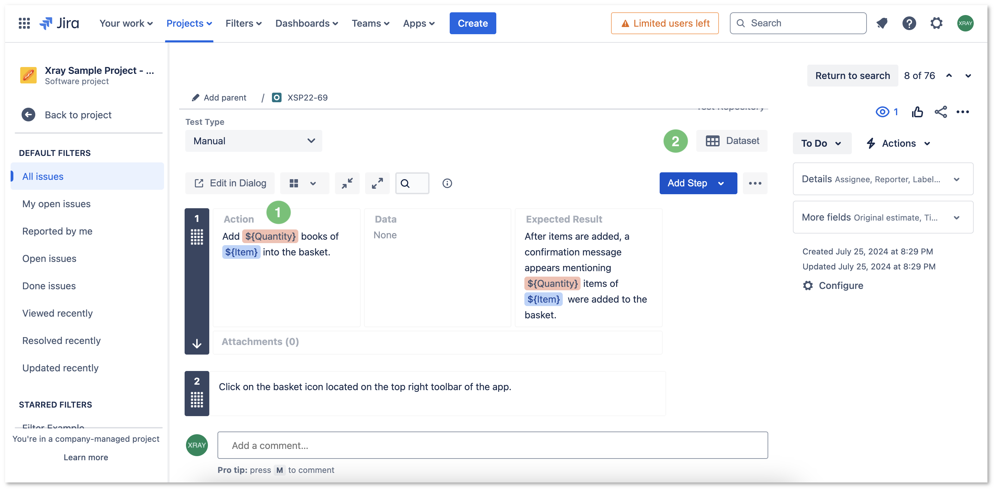Click the Configure gear icon
The height and width of the screenshot is (491, 996).
(808, 286)
